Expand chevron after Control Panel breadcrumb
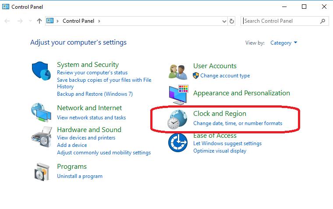The width and height of the screenshot is (333, 209). (99, 21)
